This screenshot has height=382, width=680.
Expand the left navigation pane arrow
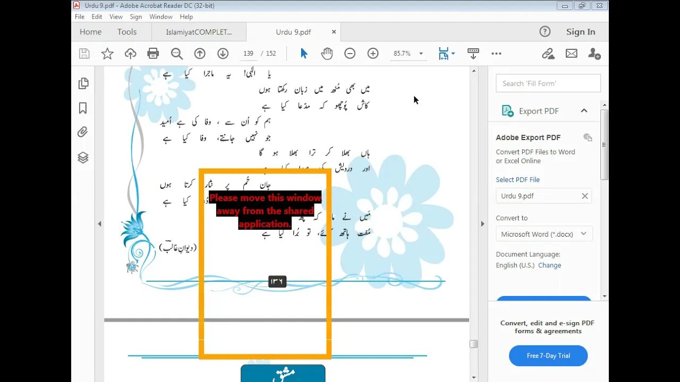(99, 224)
